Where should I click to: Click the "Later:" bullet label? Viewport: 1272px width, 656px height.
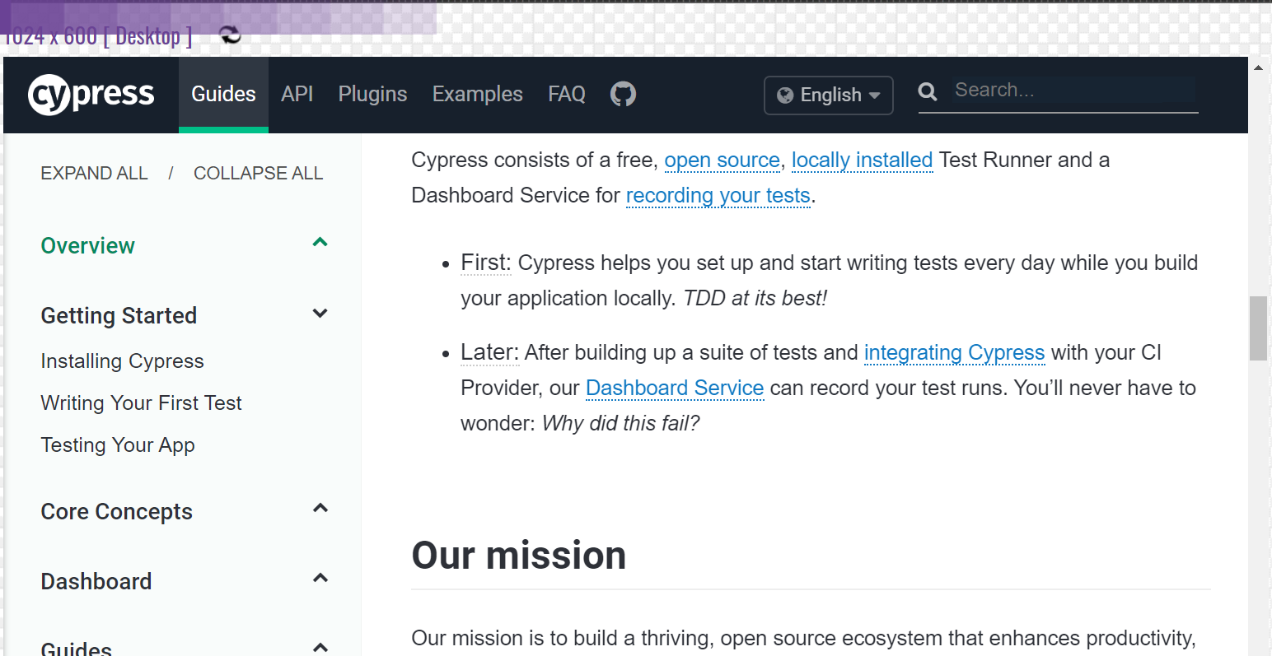click(489, 352)
